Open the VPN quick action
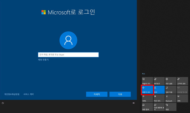The width and height of the screenshot is (190, 113). click(182, 98)
